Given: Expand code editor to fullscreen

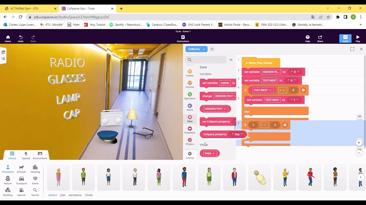Looking at the screenshot, I should pyautogui.click(x=352, y=49).
